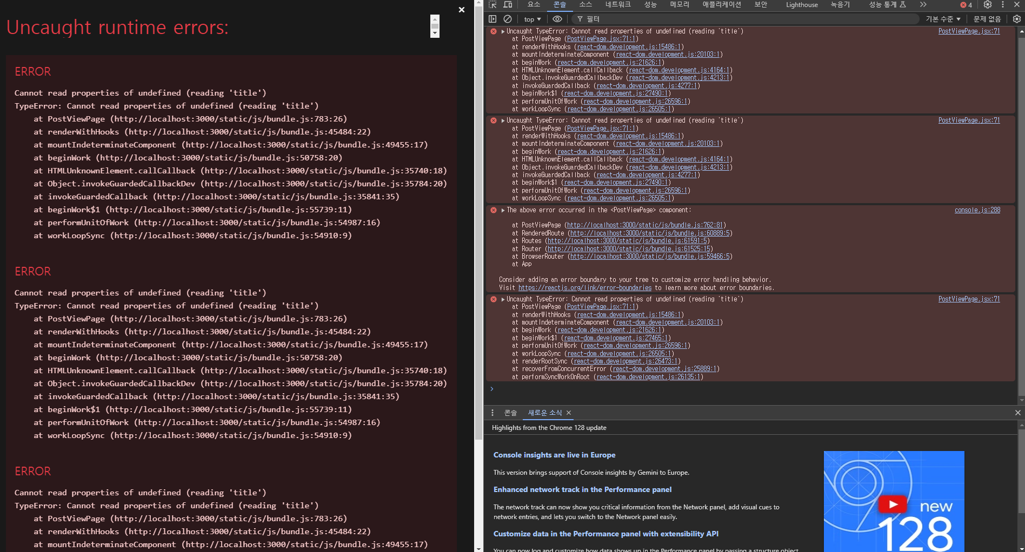Image resolution: width=1025 pixels, height=552 pixels.
Task: Open DevTools settings gear in top bar
Action: [988, 4]
